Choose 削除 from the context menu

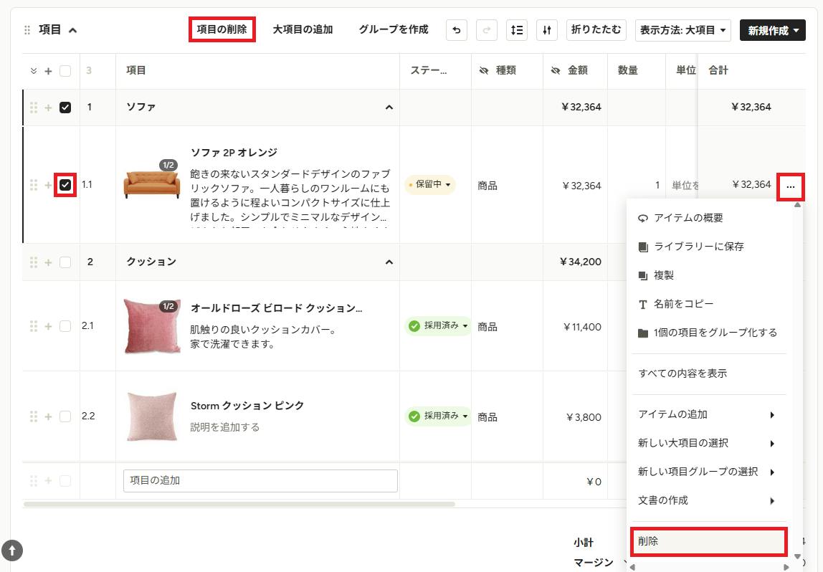[708, 542]
